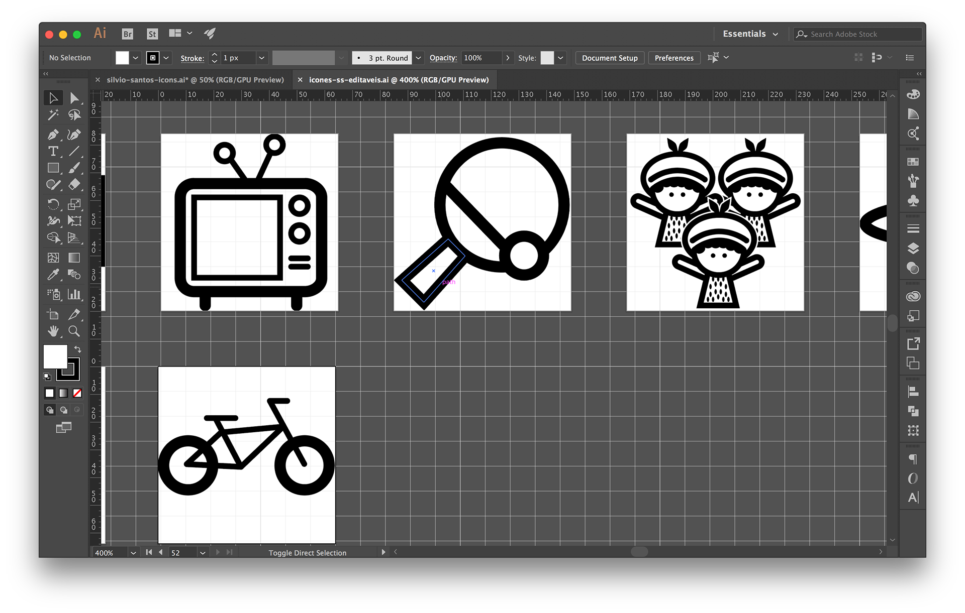Click the Stroke panel link
Image resolution: width=965 pixels, height=613 pixels.
coord(192,58)
